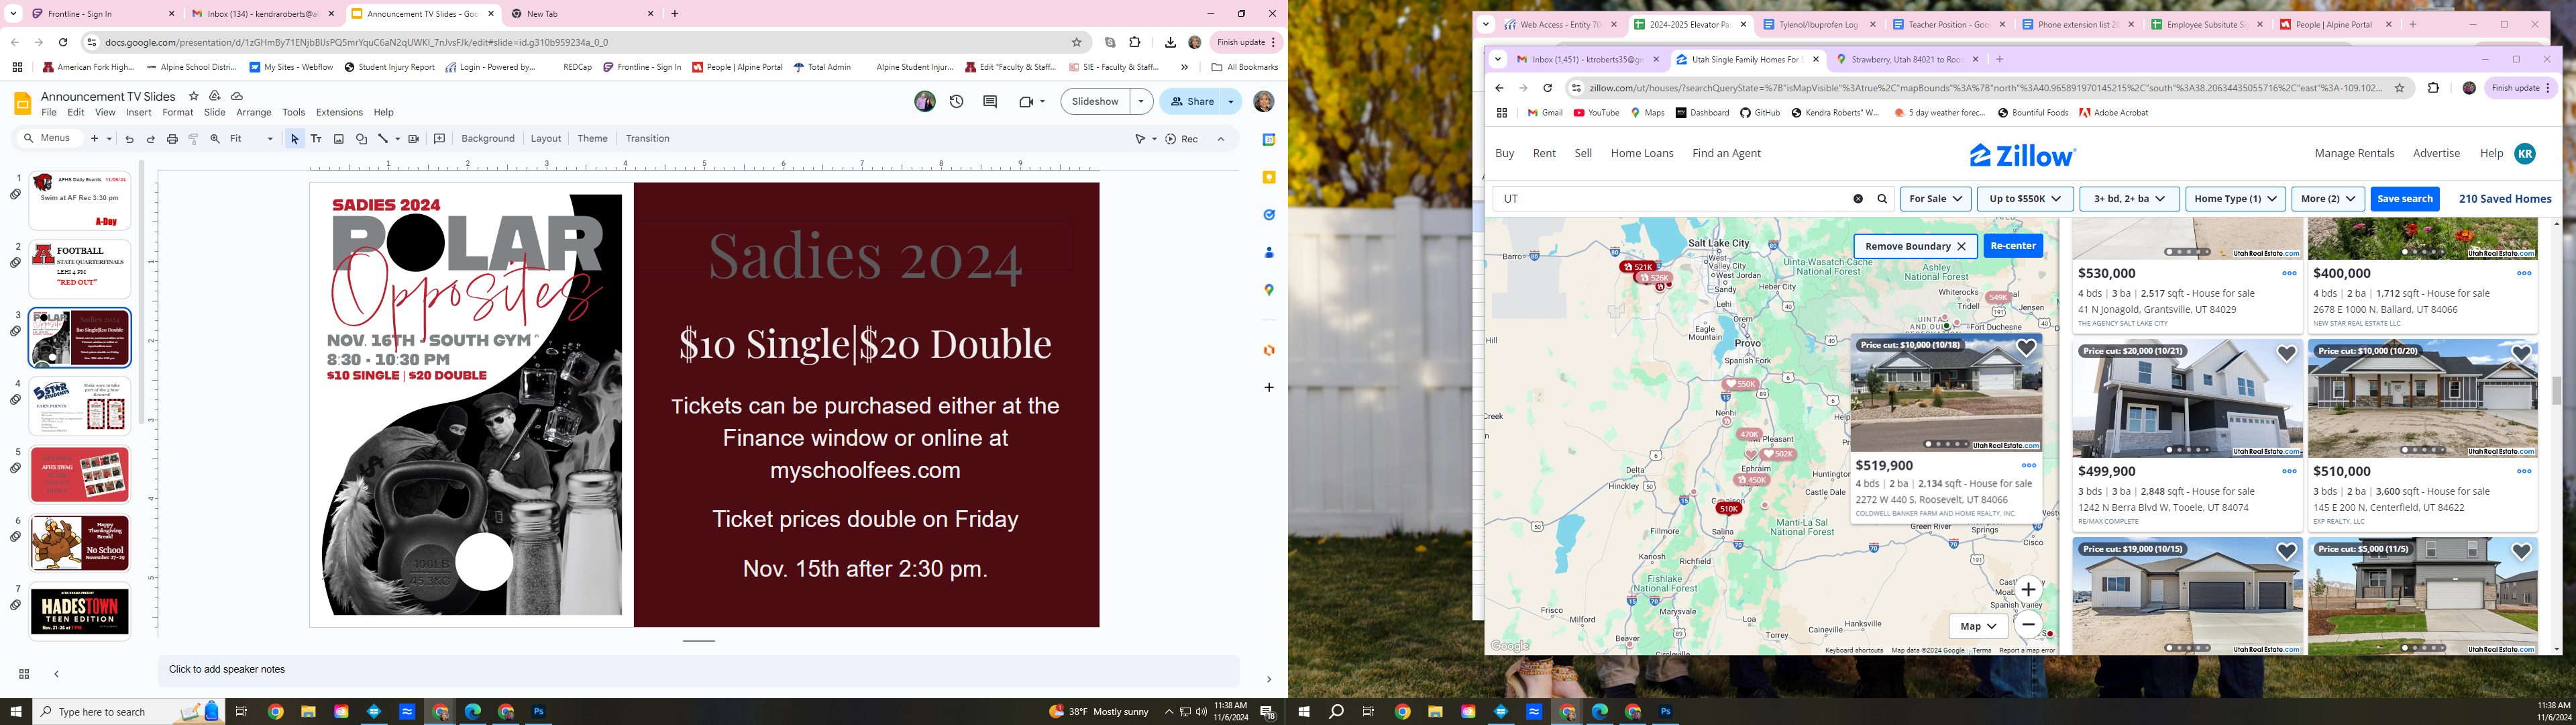The width and height of the screenshot is (2576, 725).
Task: Zoom in on the Zillow map
Action: point(2028,590)
